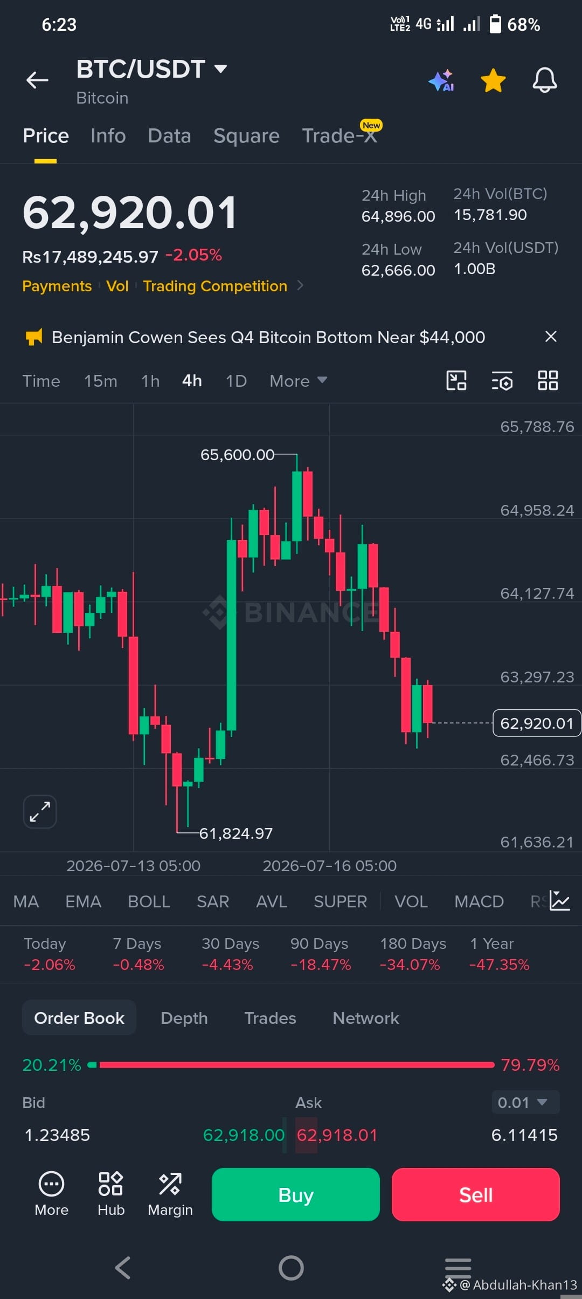The height and width of the screenshot is (1299, 582).
Task: Open the yellow Vol link
Action: coord(117,286)
